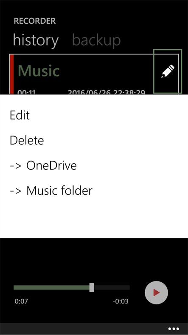Click the red marker bar beside Music
Screen dimensions: 188x335
[12, 74]
